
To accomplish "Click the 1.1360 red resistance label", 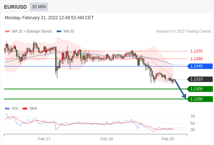I will [x=196, y=59].
